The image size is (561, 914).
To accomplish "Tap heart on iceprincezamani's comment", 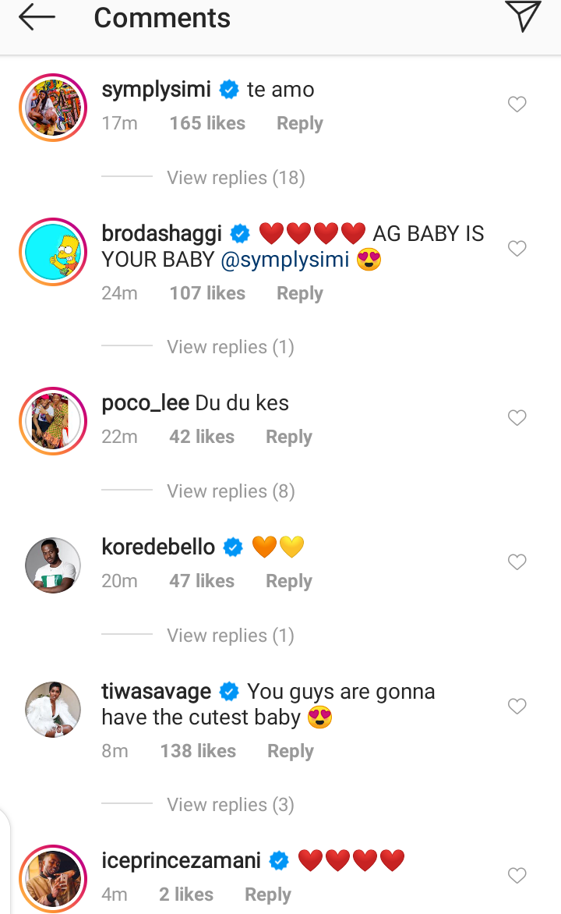I will (517, 876).
